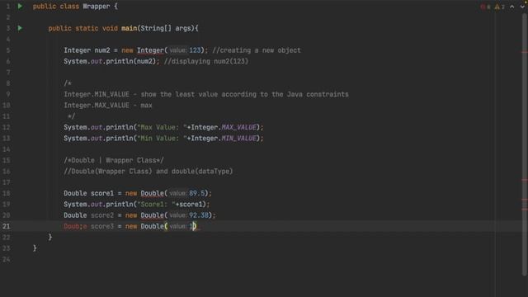This screenshot has width=528, height=297.
Task: Click comment '//Double(Wrapper Class) and double(dataType)'
Action: [x=148, y=172]
